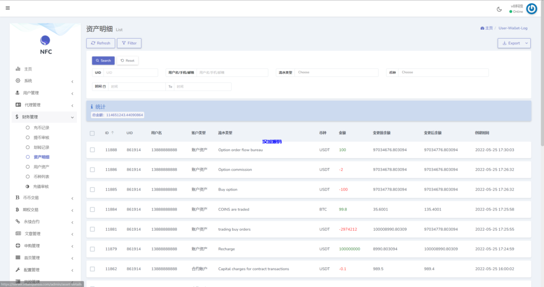Screen dimensions: 544x287
Task: Click the 主页 home icon in sidebar
Action: point(18,69)
